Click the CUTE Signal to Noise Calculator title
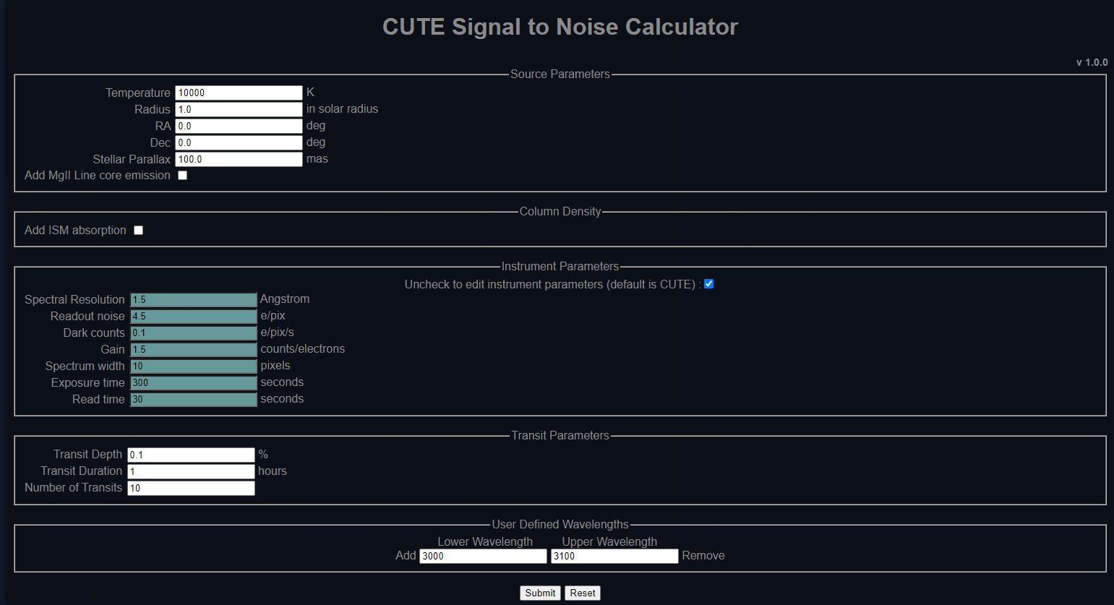1114x605 pixels. point(560,27)
